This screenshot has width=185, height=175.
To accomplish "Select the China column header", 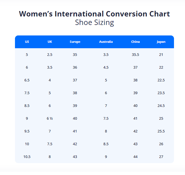I will [135, 42].
